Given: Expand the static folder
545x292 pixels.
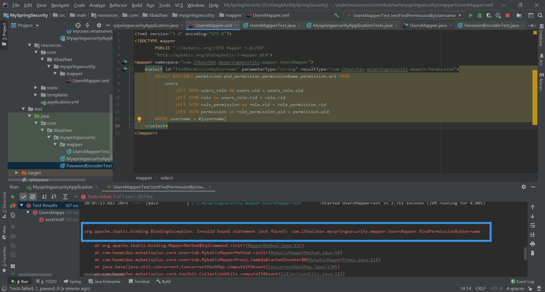Looking at the screenshot, I should click(36, 88).
